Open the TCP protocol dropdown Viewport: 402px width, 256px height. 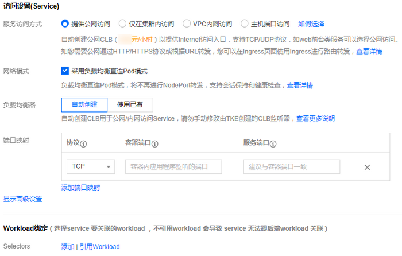coord(91,166)
